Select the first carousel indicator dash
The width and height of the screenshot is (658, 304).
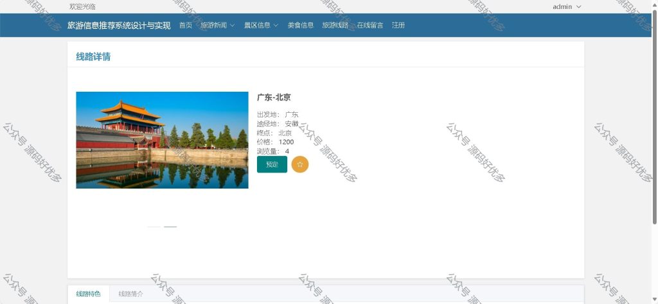154,227
